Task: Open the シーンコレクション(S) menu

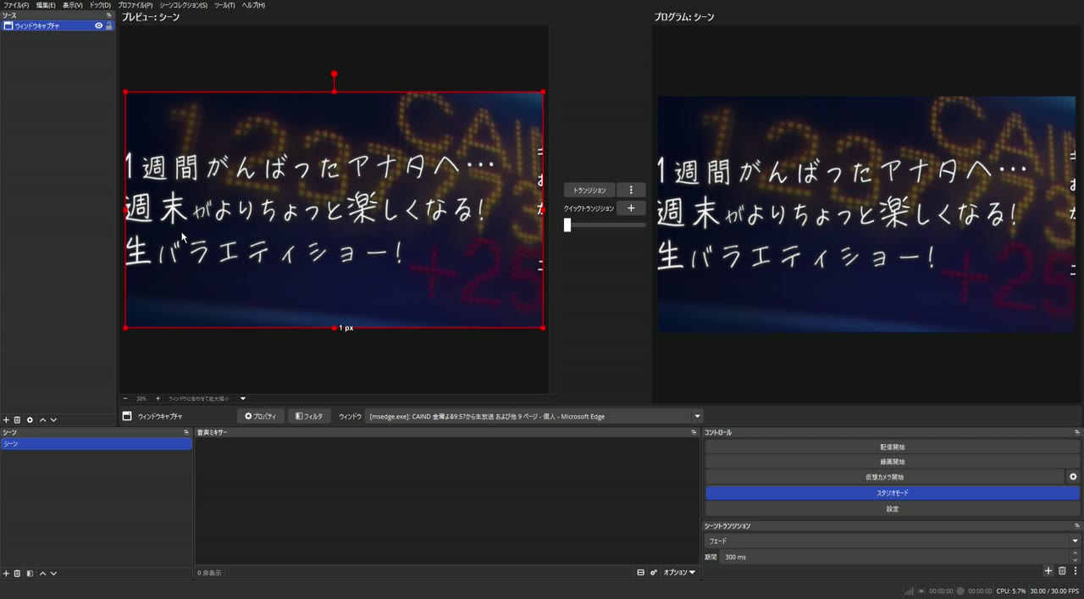Action: 184,5
